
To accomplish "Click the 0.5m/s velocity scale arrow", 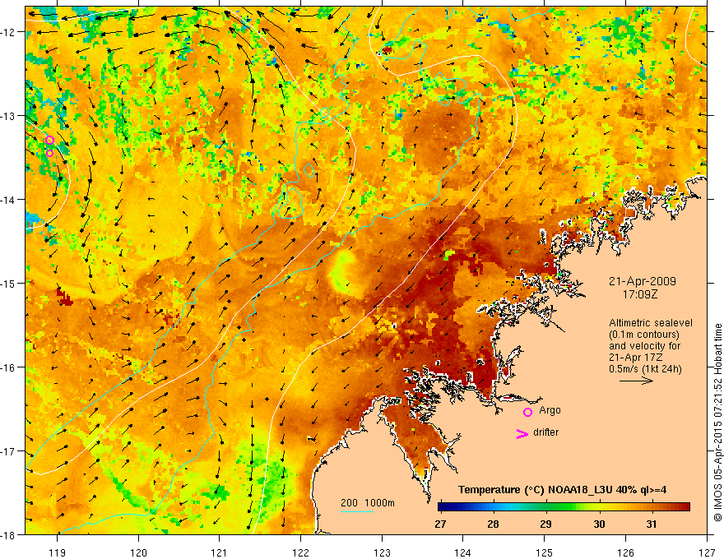I will [x=636, y=381].
